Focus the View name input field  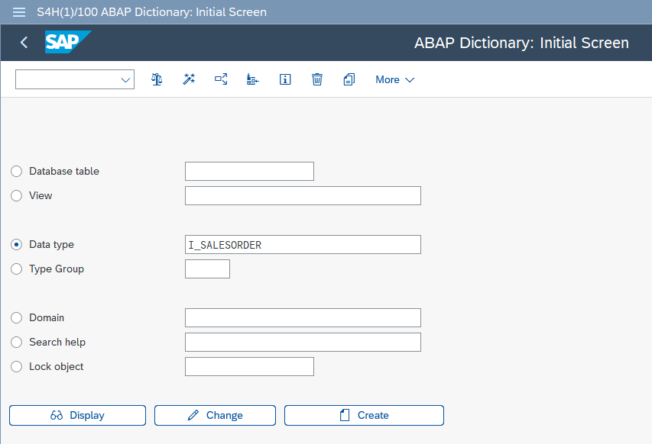[x=303, y=196]
